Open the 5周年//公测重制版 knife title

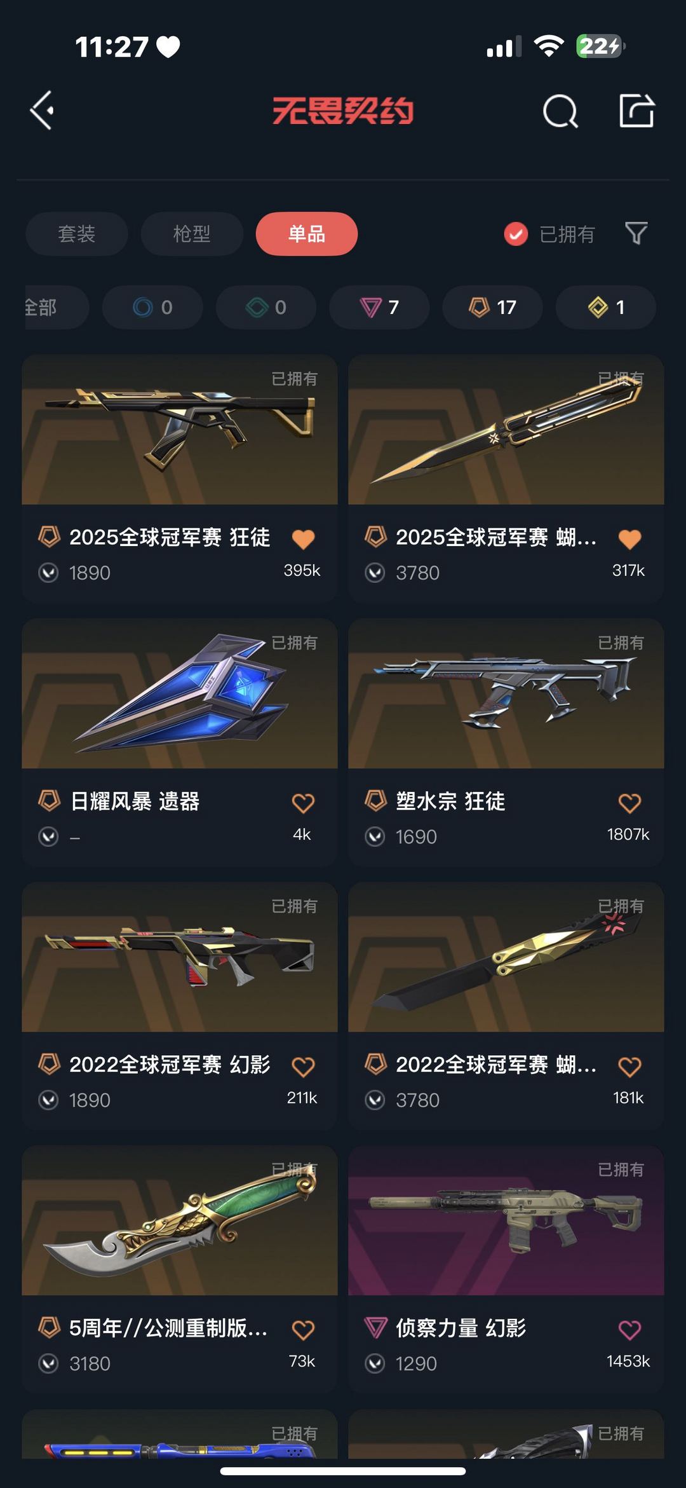click(x=168, y=1328)
